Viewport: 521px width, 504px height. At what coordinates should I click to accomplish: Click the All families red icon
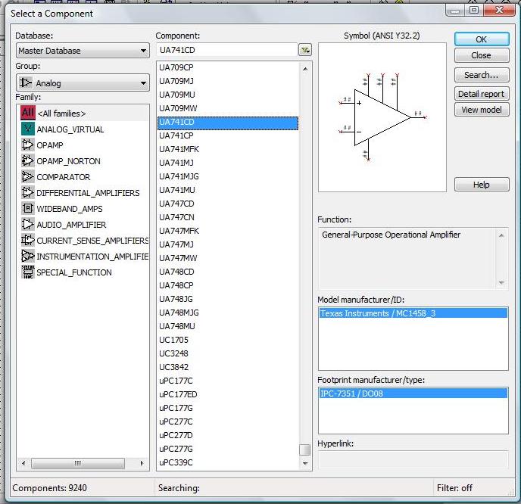coord(28,113)
